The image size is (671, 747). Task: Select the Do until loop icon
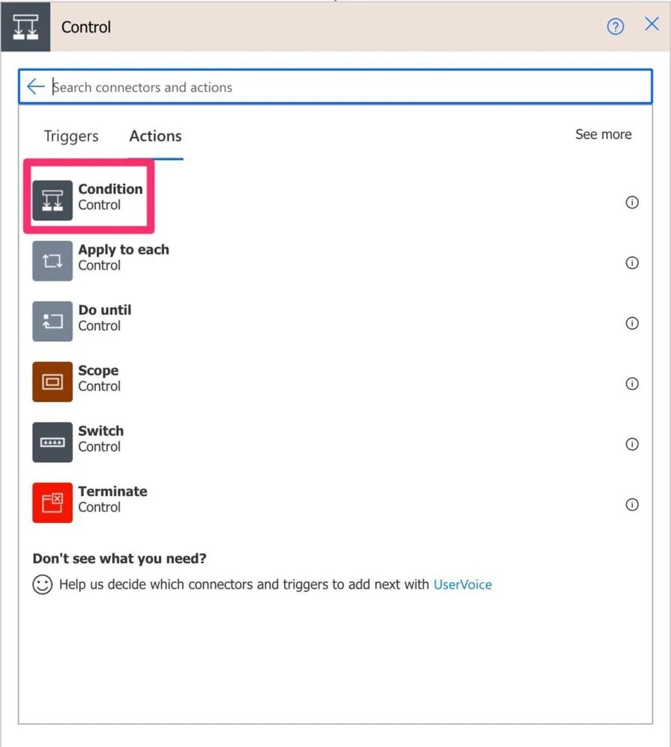52,322
